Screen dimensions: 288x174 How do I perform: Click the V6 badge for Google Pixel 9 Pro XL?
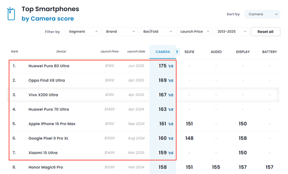tap(171, 139)
